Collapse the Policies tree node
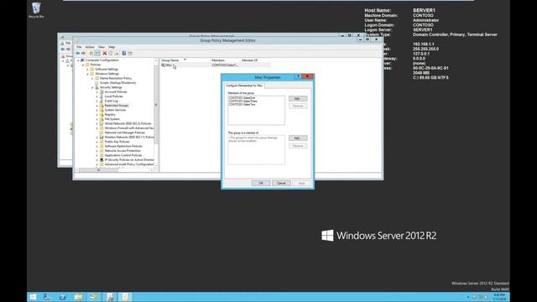 point(82,65)
